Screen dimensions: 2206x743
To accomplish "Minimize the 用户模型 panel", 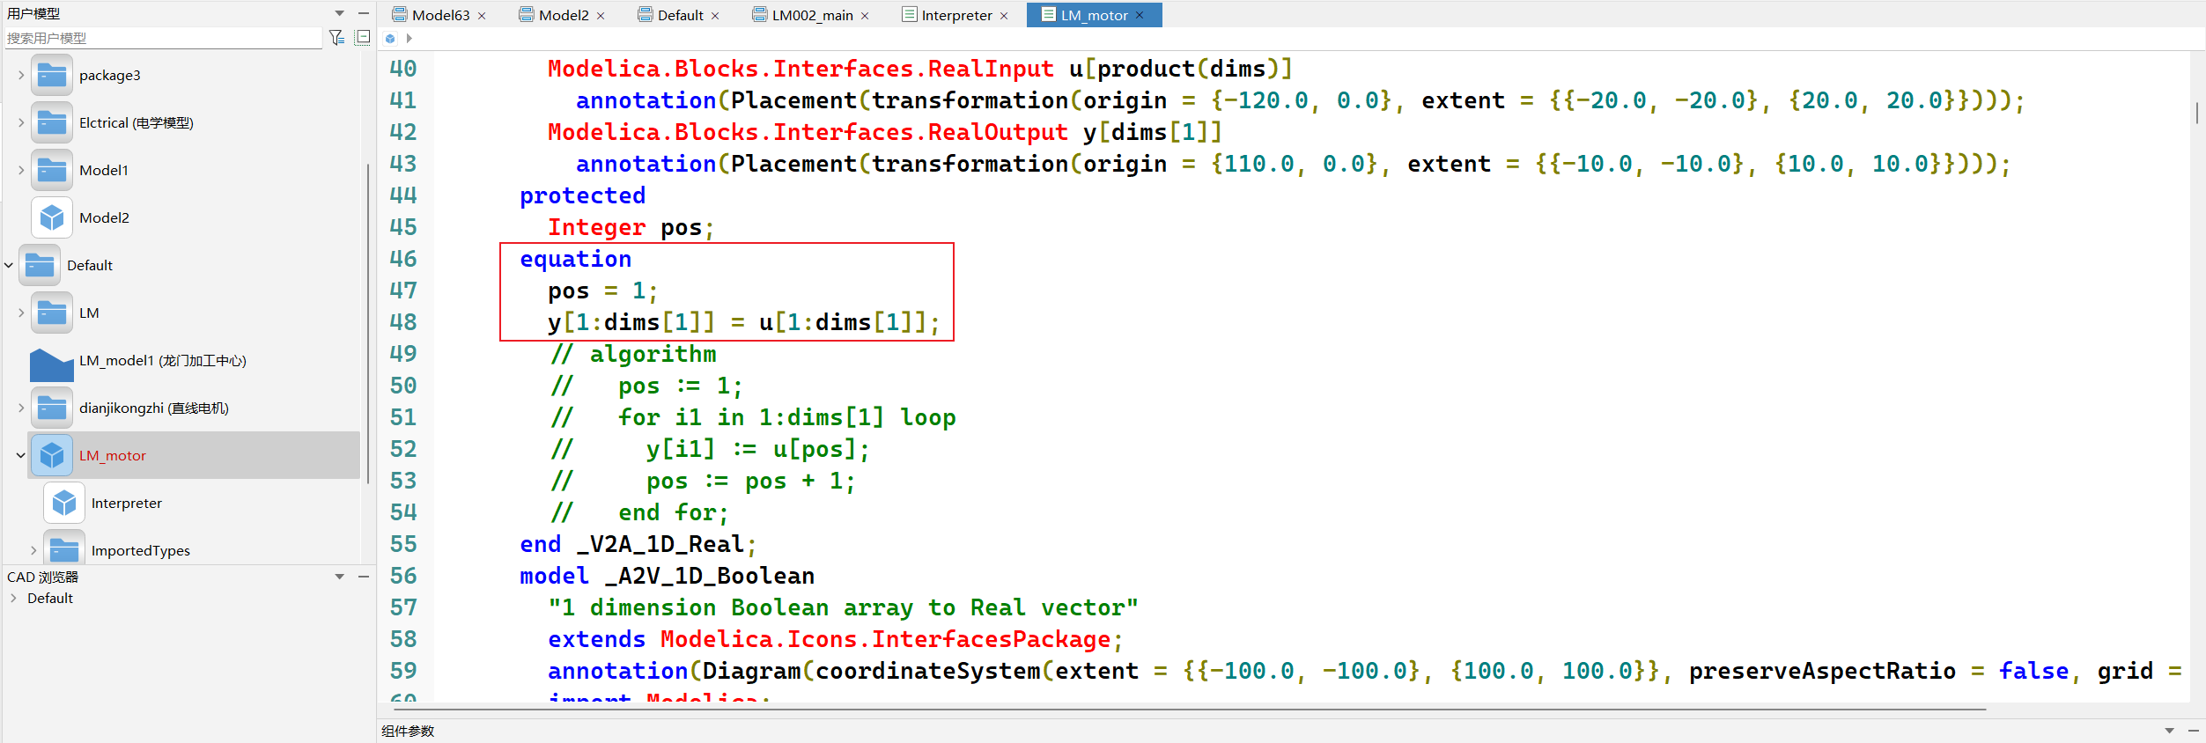I will (364, 13).
